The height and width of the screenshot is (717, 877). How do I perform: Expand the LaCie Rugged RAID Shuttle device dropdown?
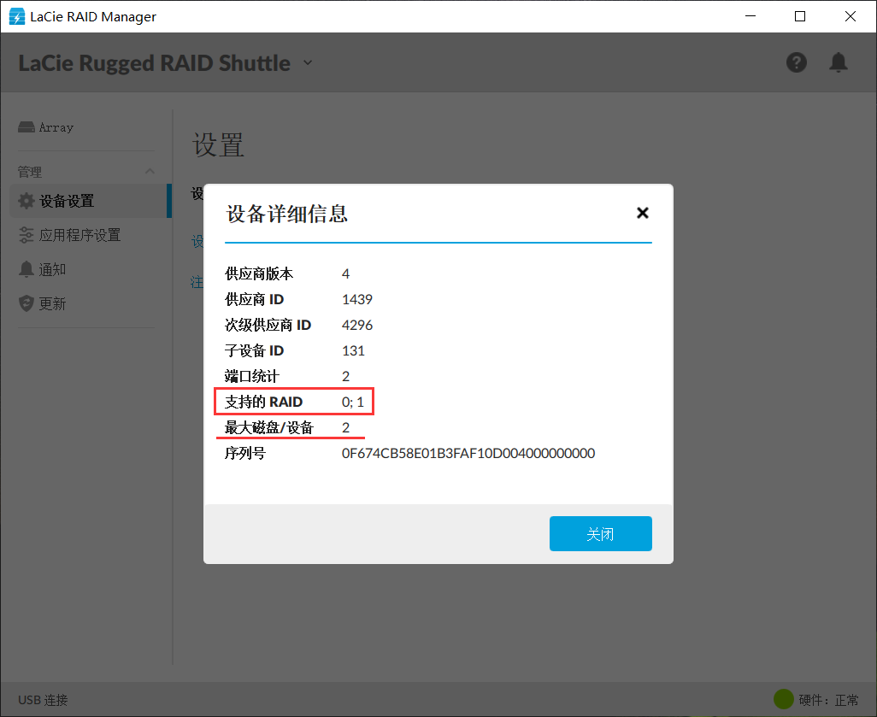[308, 62]
